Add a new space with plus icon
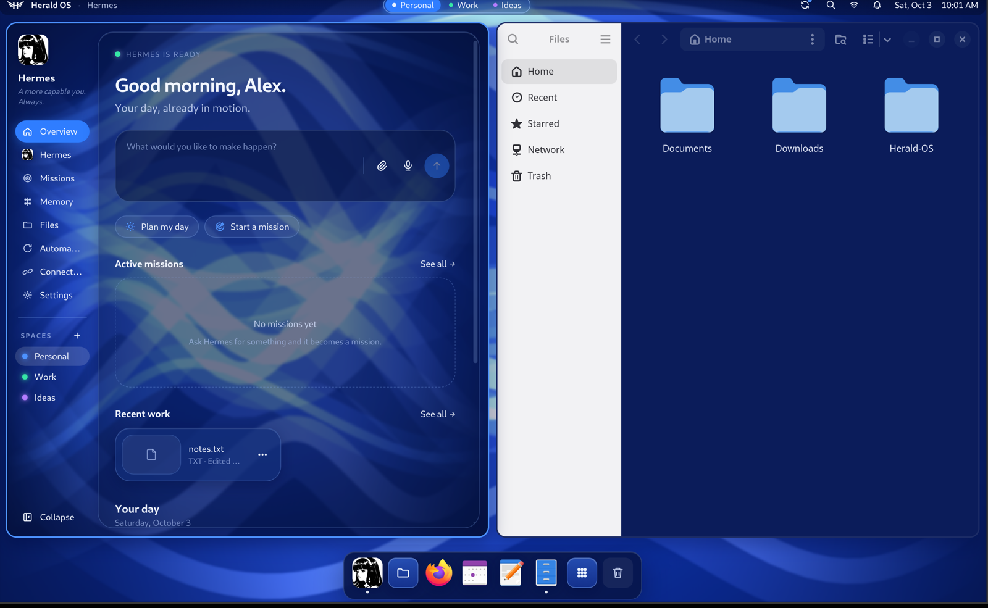The width and height of the screenshot is (988, 608). [x=77, y=336]
